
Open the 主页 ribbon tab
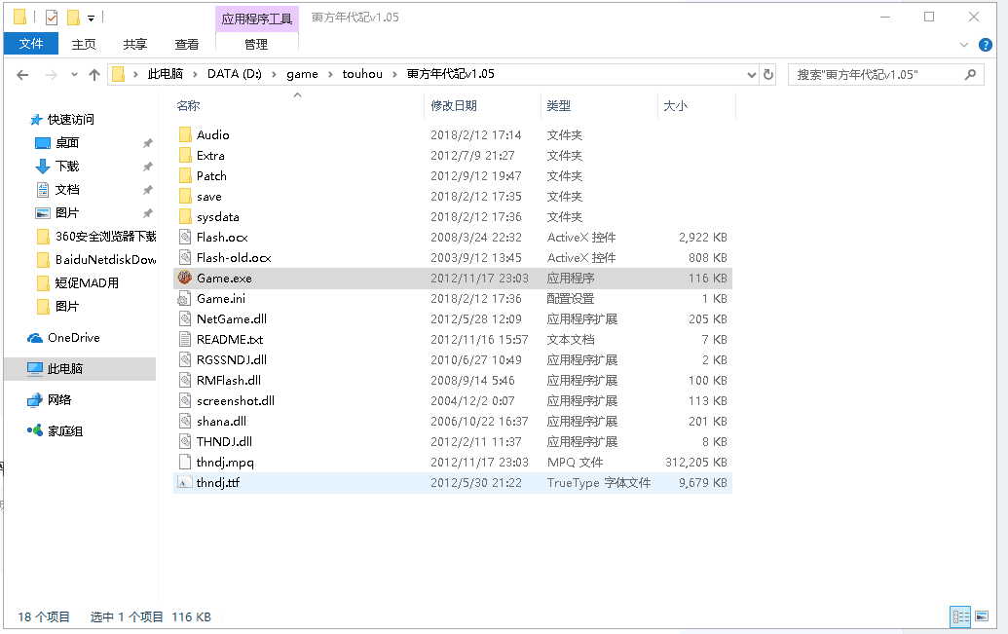coord(84,44)
